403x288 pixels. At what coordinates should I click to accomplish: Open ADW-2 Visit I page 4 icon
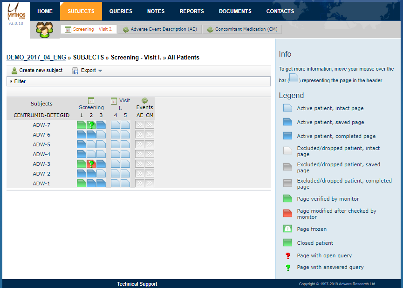[116, 173]
